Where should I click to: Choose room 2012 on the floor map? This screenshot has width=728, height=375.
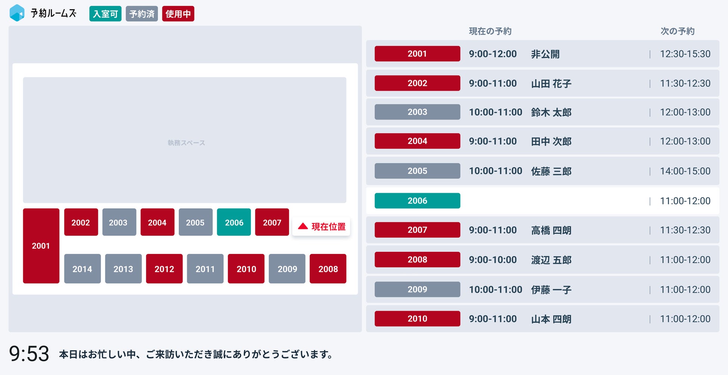coord(164,269)
